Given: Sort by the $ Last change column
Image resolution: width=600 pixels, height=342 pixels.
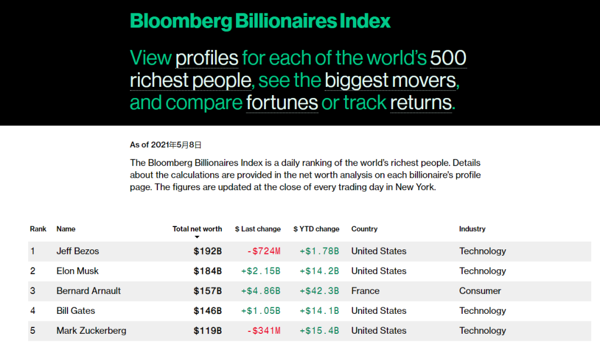Looking at the screenshot, I should [x=257, y=229].
